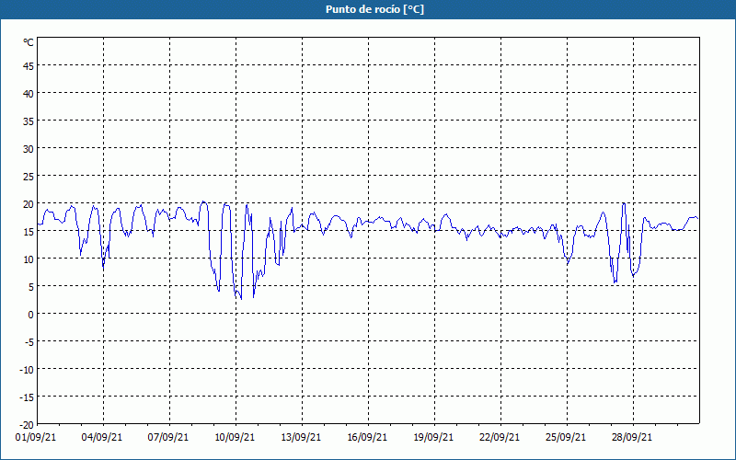
Task: Click the y-axis value 25
Action: coord(29,177)
